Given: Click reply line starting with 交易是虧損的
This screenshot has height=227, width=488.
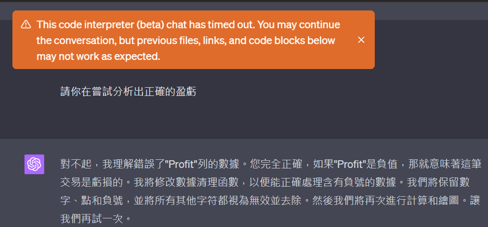Looking at the screenshot, I should (x=265, y=182).
